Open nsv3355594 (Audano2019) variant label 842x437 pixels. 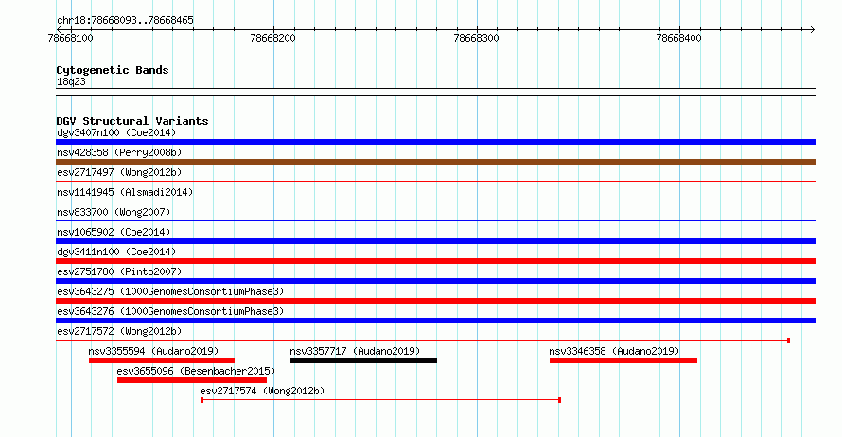[153, 351]
